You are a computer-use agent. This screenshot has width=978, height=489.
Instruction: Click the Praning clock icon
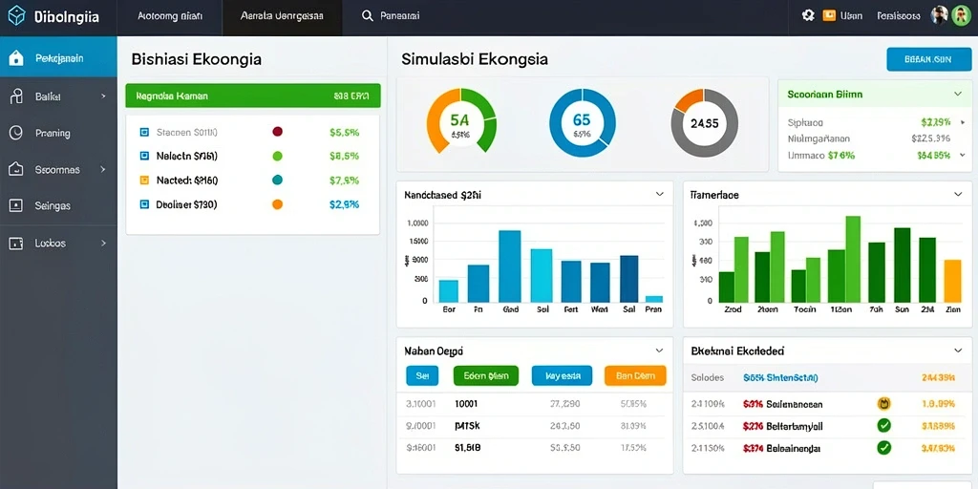tap(16, 132)
